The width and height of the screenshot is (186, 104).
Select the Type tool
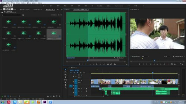coord(65,88)
